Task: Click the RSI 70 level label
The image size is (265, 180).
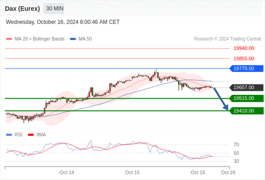Action: [x=236, y=145]
